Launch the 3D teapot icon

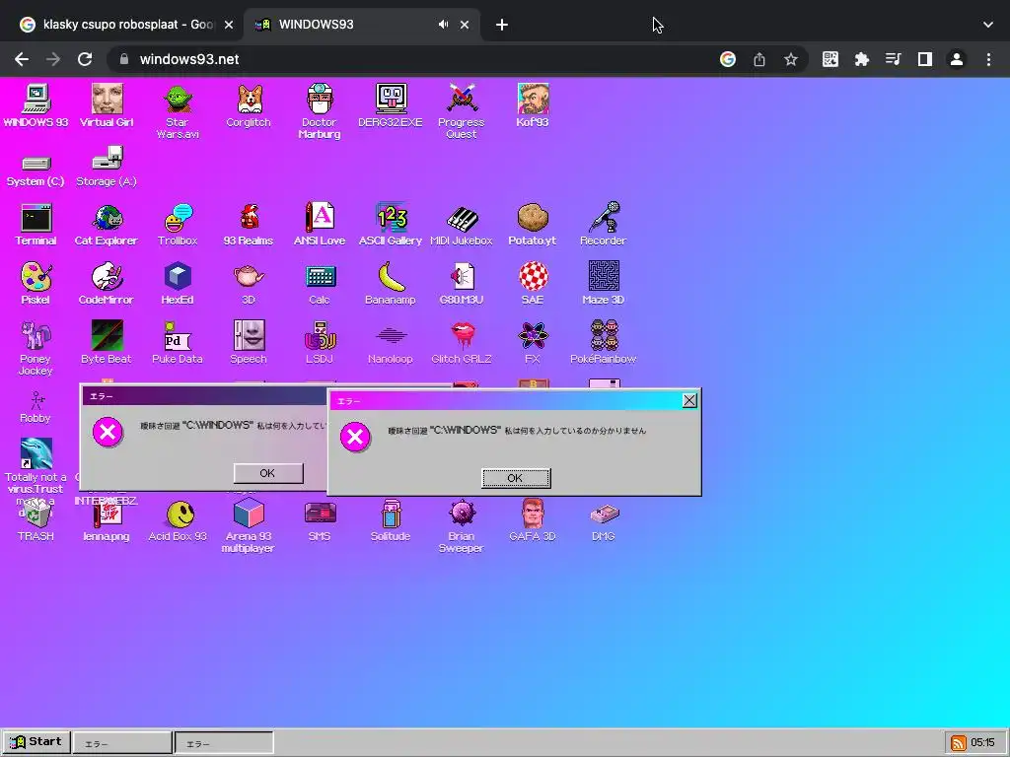click(x=249, y=283)
